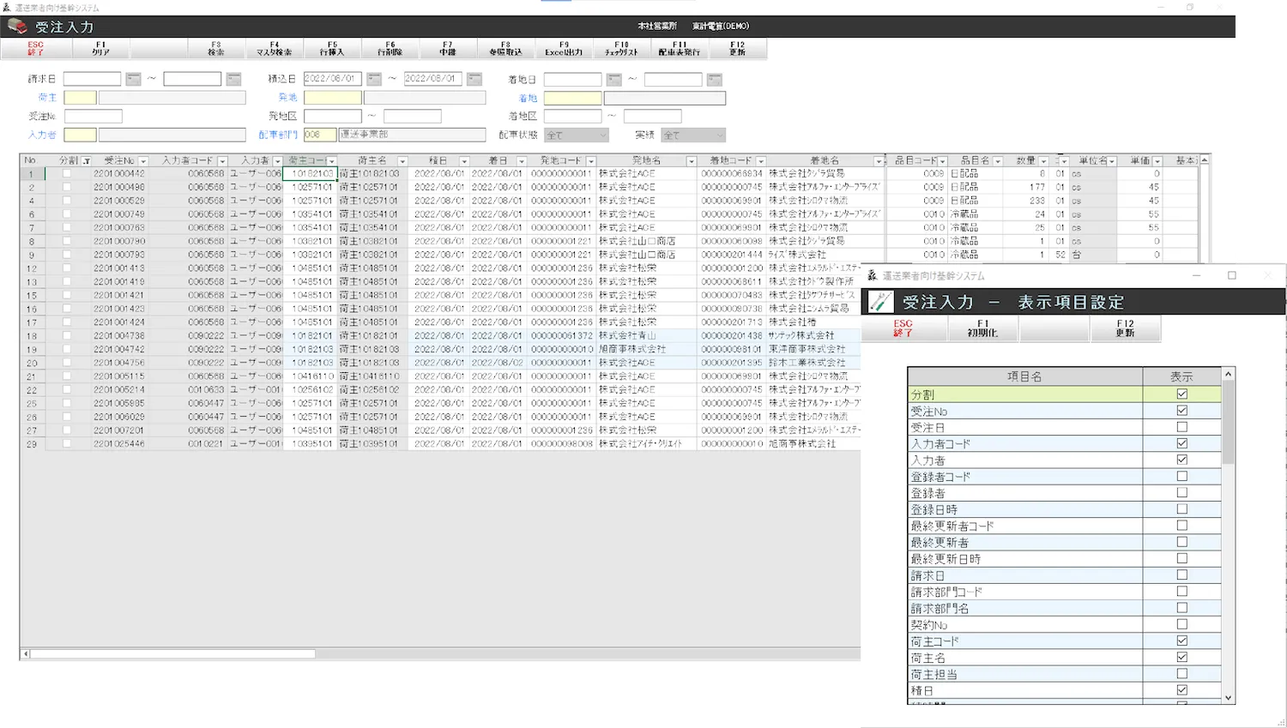Image resolution: width=1287 pixels, height=728 pixels.
Task: Click F12 更新 in 表示項目設定 window
Action: [x=1125, y=328]
